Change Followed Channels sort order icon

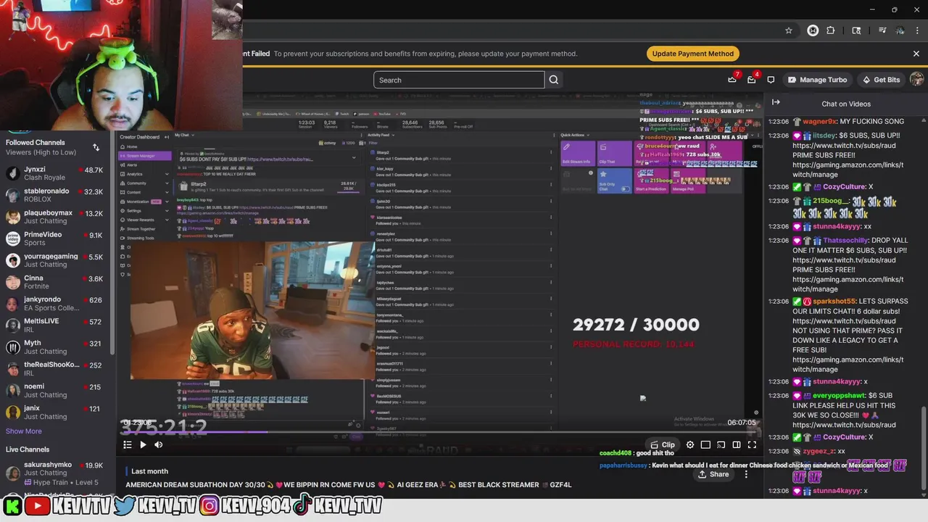click(x=96, y=147)
